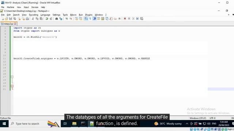Viewport: 234px width, 131px height.
Task: Click Run Macro Multiple Times icon
Action: [x=137, y=19]
